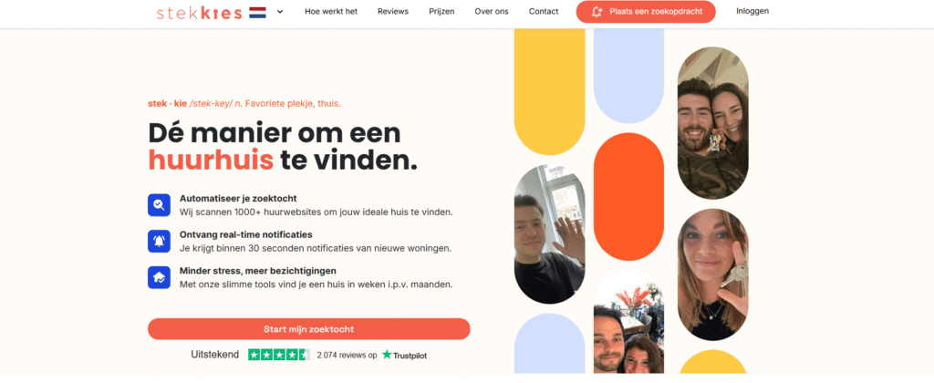Go to Prijzen in navigation
Image resolution: width=934 pixels, height=383 pixels.
point(441,11)
